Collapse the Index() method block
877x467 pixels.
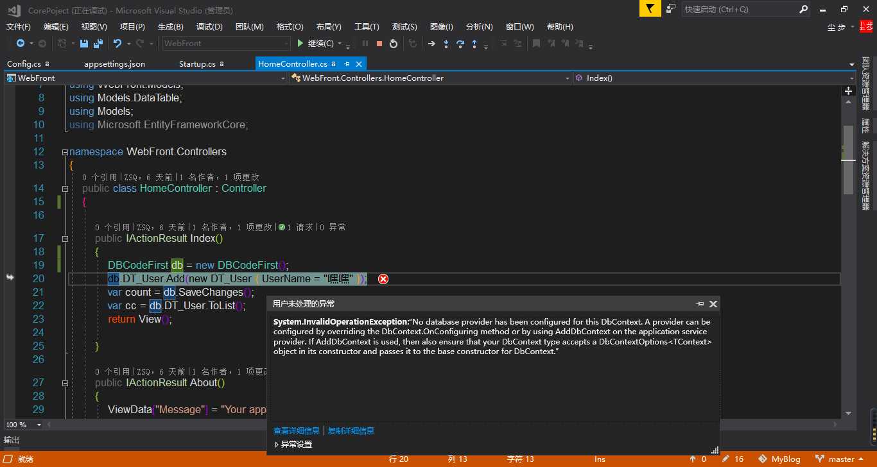pos(65,239)
